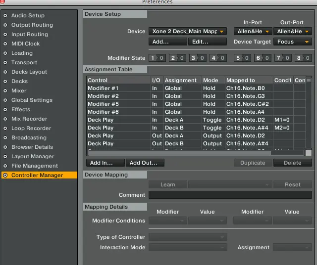Open the Device Target Focus dropdown
This screenshot has width=317, height=265.
292,42
